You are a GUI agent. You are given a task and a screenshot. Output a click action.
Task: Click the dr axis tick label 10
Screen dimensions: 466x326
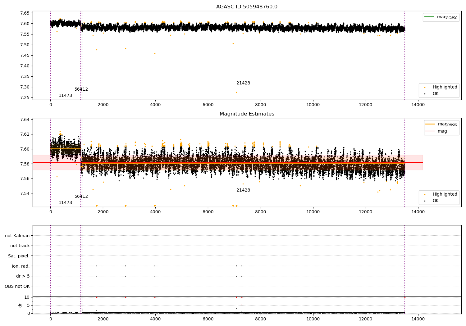(27, 297)
